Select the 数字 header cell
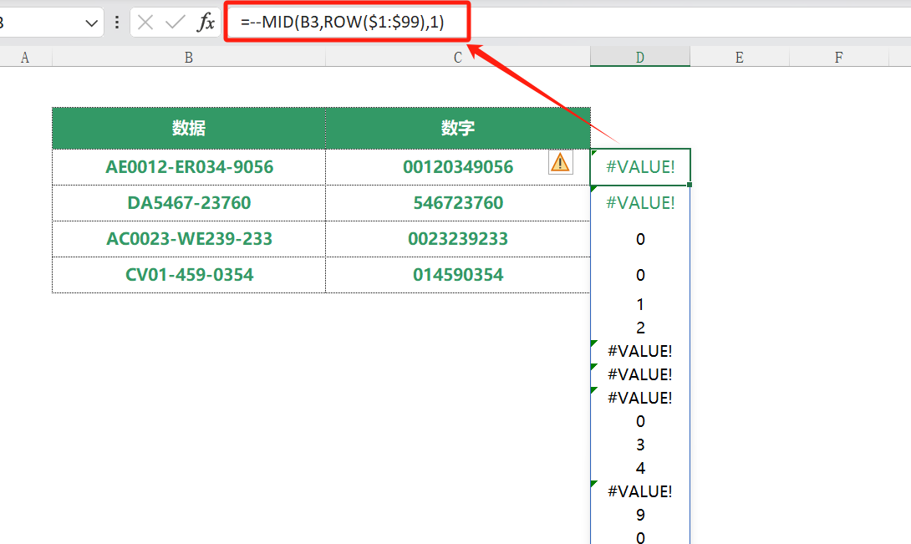911x544 pixels. click(x=458, y=128)
